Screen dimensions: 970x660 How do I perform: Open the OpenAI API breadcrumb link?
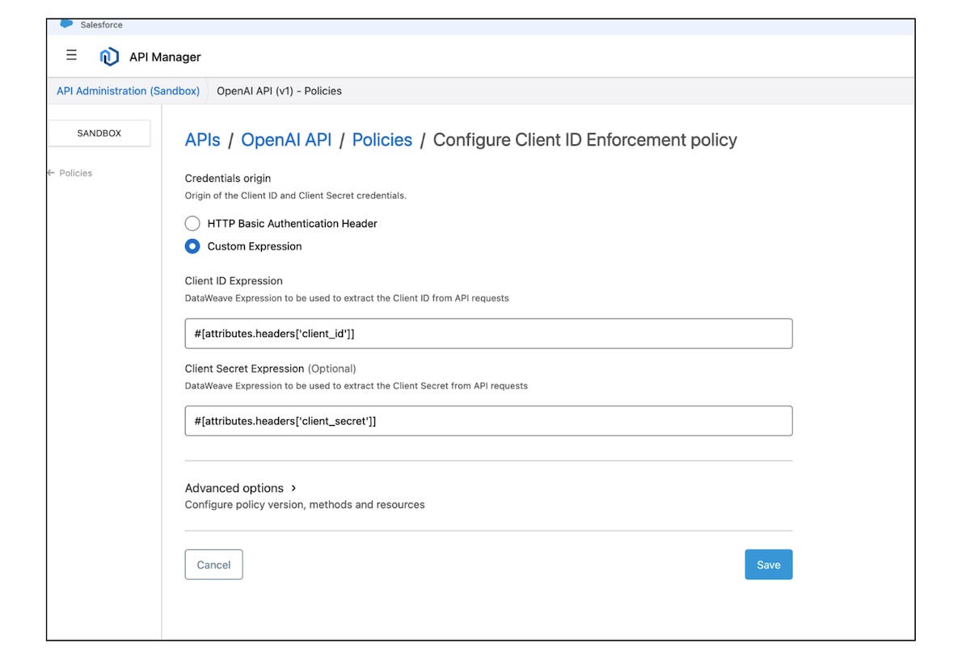click(x=286, y=140)
